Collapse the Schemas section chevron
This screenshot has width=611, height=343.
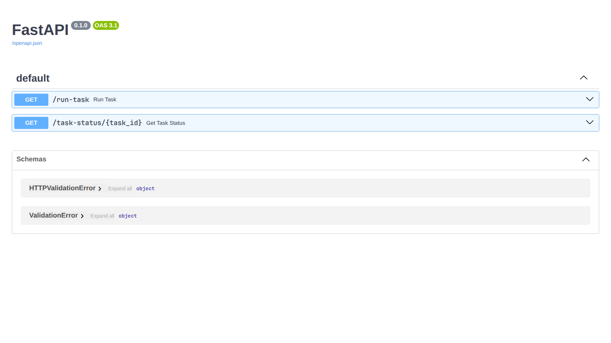[x=586, y=159]
